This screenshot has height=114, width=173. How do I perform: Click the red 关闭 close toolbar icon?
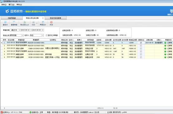click(51, 22)
